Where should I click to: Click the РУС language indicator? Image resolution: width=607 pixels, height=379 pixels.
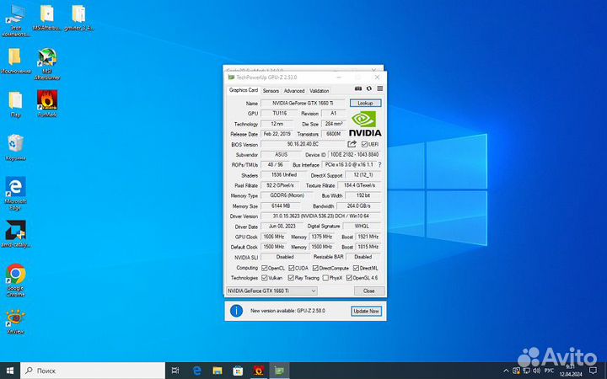click(x=549, y=371)
